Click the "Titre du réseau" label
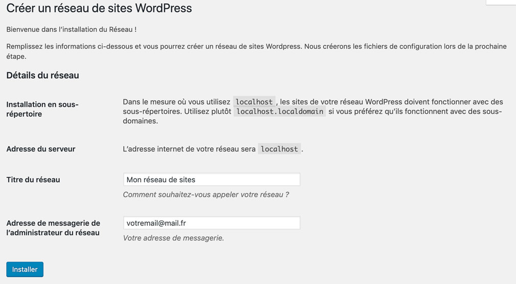The height and width of the screenshot is (284, 516). [33, 180]
